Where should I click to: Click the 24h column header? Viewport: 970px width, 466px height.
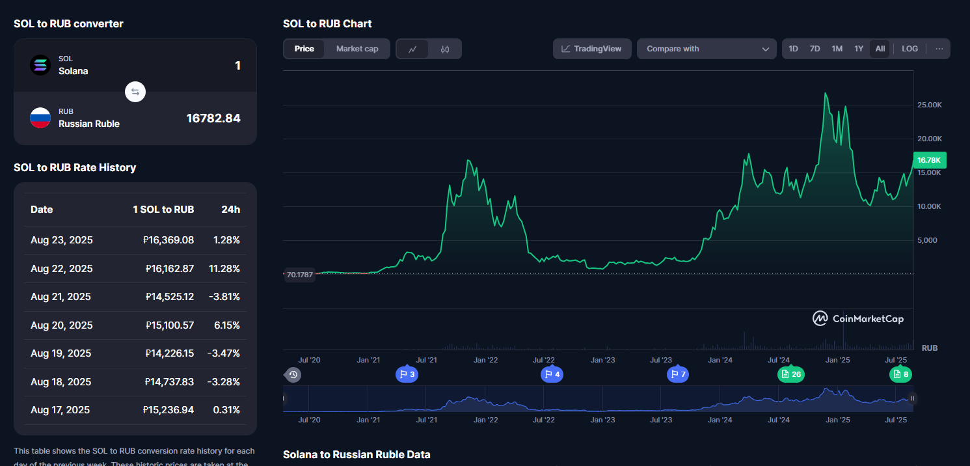(x=232, y=210)
